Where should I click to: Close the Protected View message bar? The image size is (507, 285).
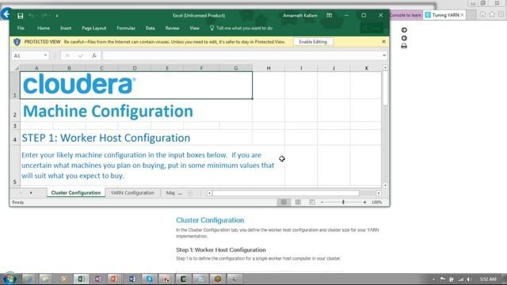(x=383, y=42)
